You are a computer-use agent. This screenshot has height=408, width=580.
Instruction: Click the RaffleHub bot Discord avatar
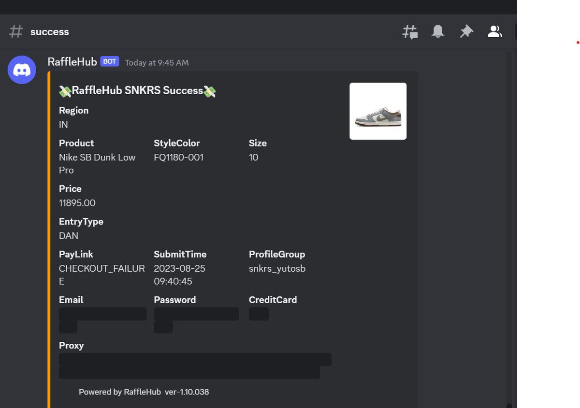click(22, 70)
